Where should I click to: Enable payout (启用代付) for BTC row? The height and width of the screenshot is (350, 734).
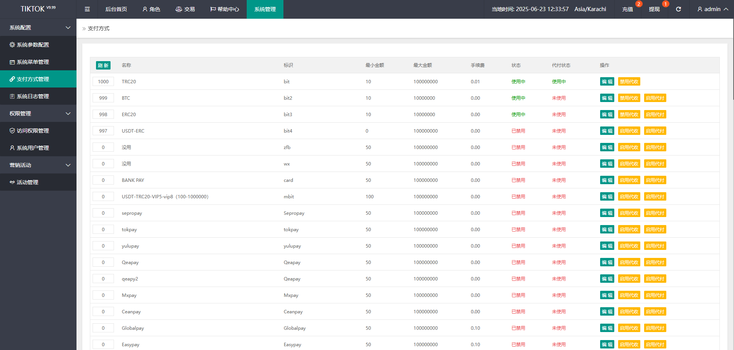(655, 98)
